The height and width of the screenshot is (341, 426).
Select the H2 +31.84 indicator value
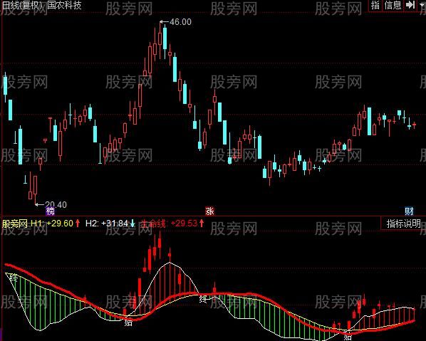[x=107, y=224]
